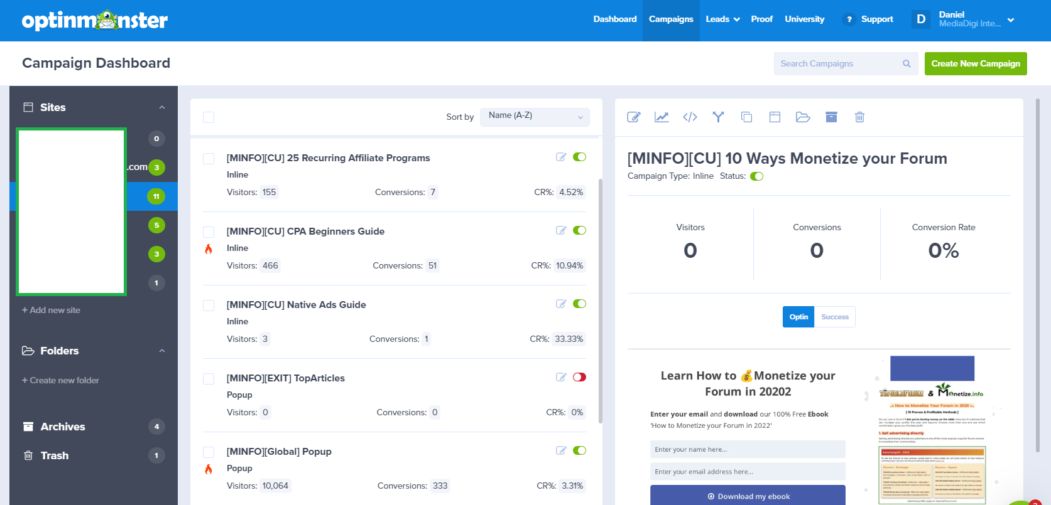Switch to the Success view tab
1051x505 pixels.
click(x=835, y=317)
